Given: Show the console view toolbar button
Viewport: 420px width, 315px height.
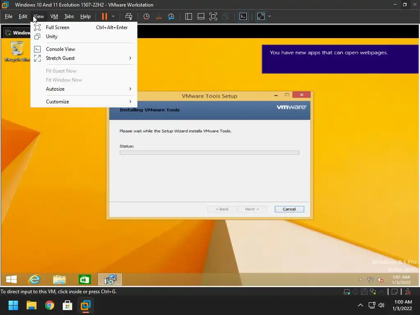Looking at the screenshot, I should coord(243,16).
